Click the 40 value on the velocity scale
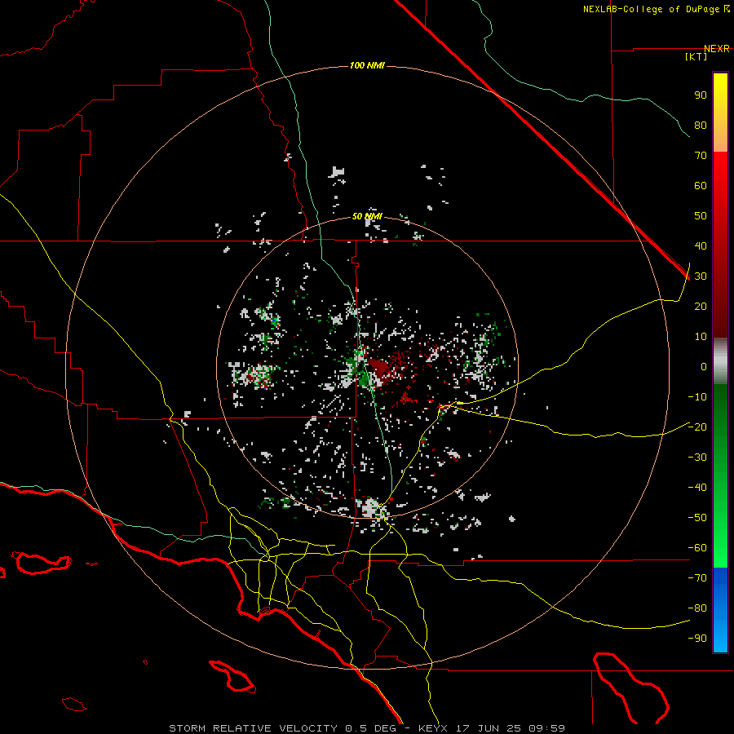The width and height of the screenshot is (734, 734). (x=701, y=245)
